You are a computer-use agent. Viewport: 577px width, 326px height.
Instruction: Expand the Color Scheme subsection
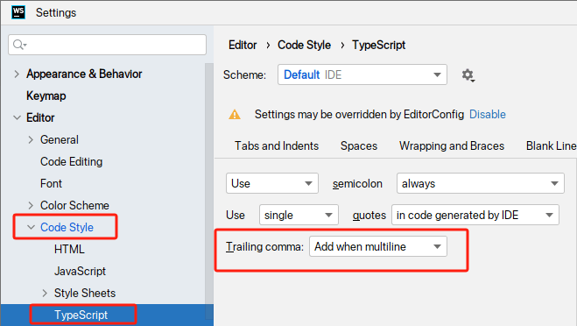tap(31, 206)
